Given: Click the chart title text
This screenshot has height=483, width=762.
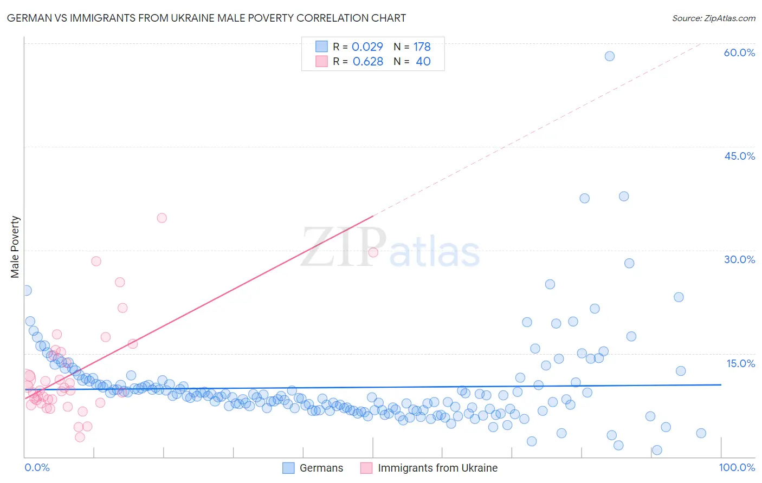Looking at the screenshot, I should (x=206, y=18).
